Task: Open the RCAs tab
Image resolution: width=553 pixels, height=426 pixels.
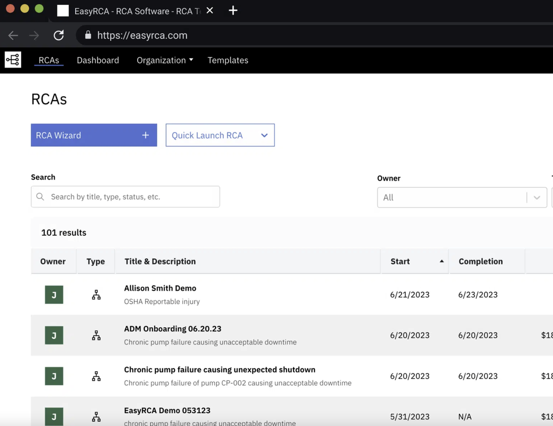Action: pos(49,60)
